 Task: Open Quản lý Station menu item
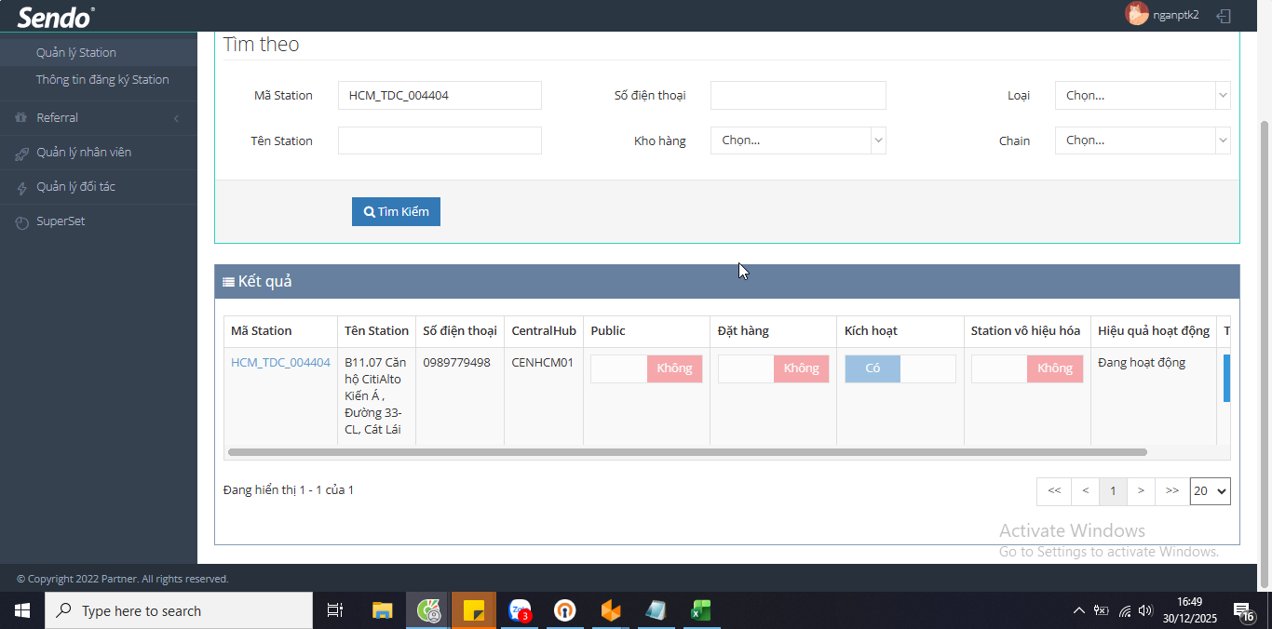pos(76,53)
